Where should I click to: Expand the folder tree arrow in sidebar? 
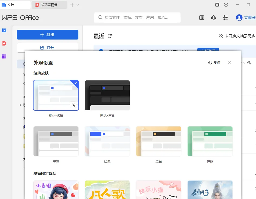pos(20,105)
